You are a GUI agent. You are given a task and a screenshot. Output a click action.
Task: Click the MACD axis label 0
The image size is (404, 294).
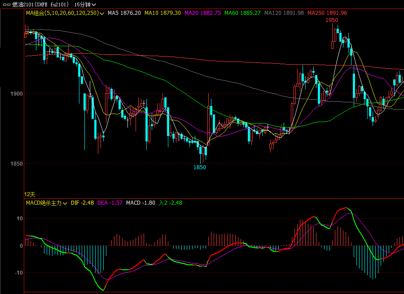click(x=22, y=246)
